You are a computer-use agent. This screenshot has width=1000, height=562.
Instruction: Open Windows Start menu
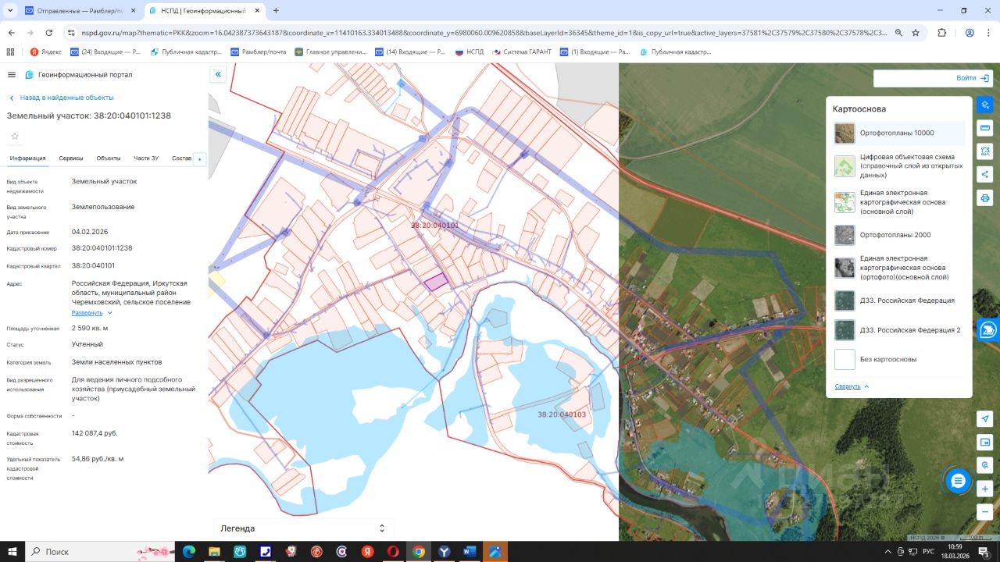[12, 552]
